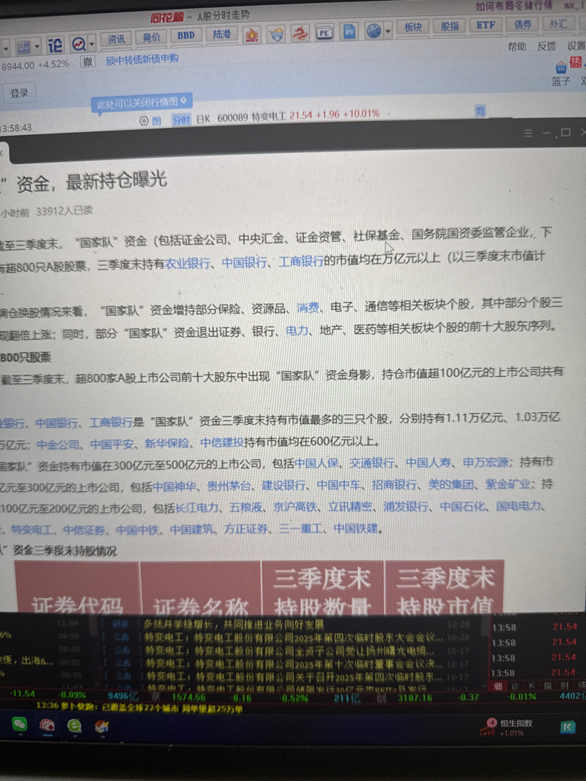The width and height of the screenshot is (586, 781).
Task: Open the 反馈 feedback menu
Action: click(x=546, y=47)
